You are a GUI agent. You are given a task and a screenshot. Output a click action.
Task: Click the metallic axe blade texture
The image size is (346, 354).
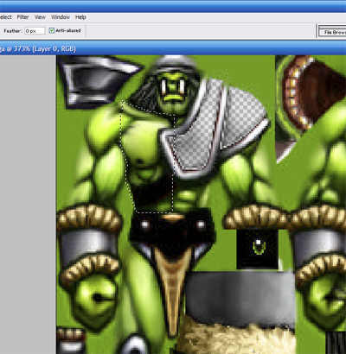[97, 80]
